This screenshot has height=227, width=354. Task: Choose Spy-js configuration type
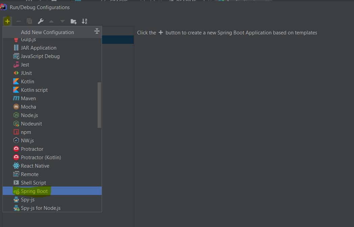coord(52,199)
